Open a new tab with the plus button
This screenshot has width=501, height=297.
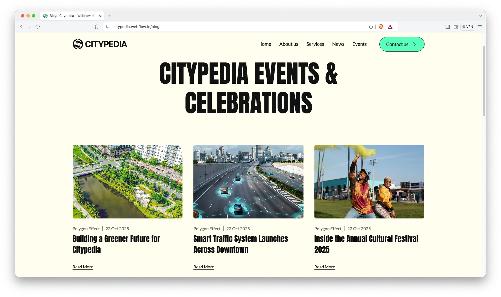point(110,16)
